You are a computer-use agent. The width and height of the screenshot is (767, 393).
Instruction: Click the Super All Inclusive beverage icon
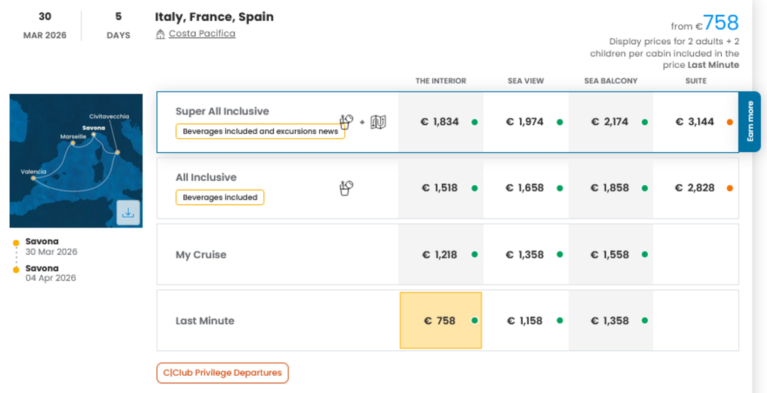[346, 121]
